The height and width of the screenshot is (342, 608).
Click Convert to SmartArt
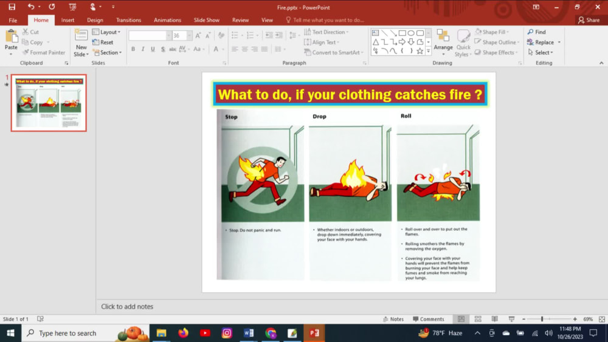pyautogui.click(x=334, y=52)
